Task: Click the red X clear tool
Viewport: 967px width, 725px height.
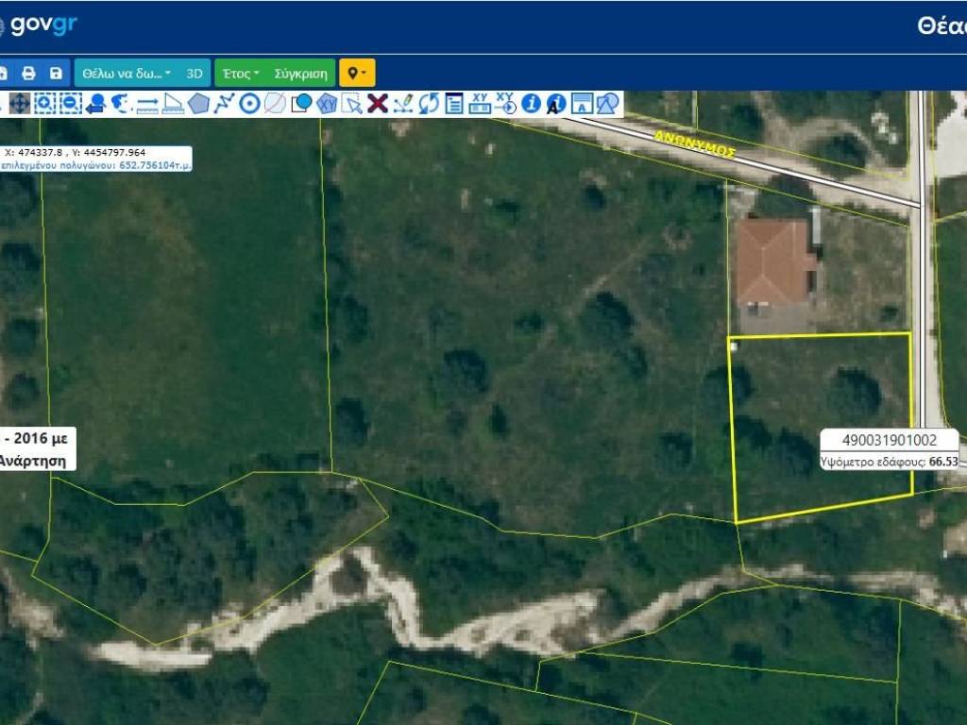Action: 378,104
